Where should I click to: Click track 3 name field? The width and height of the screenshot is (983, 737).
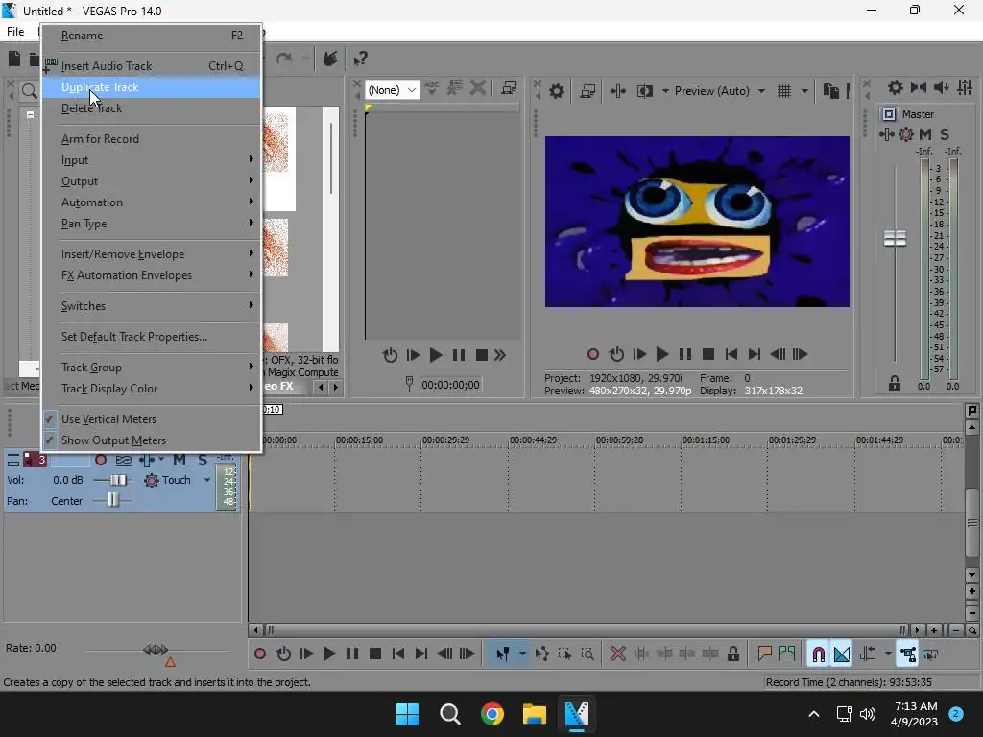click(69, 460)
